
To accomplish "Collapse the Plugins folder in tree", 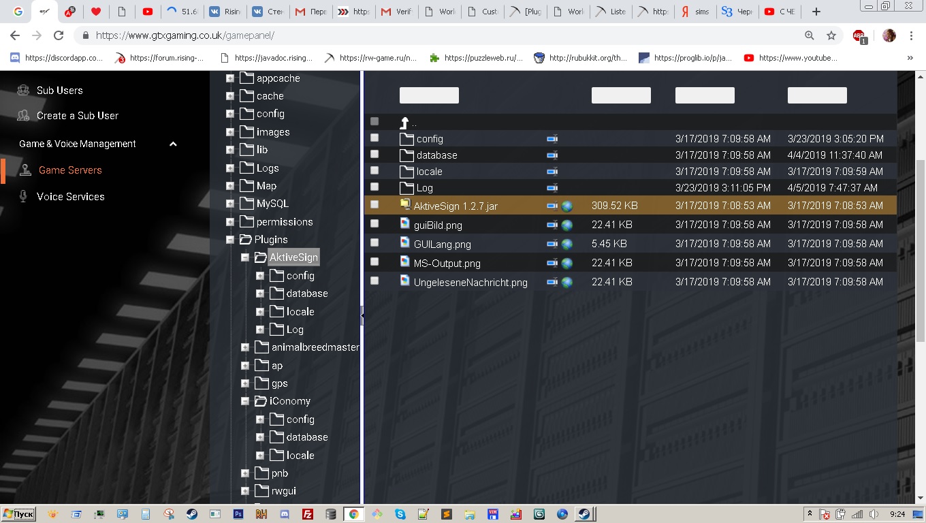I will point(230,240).
